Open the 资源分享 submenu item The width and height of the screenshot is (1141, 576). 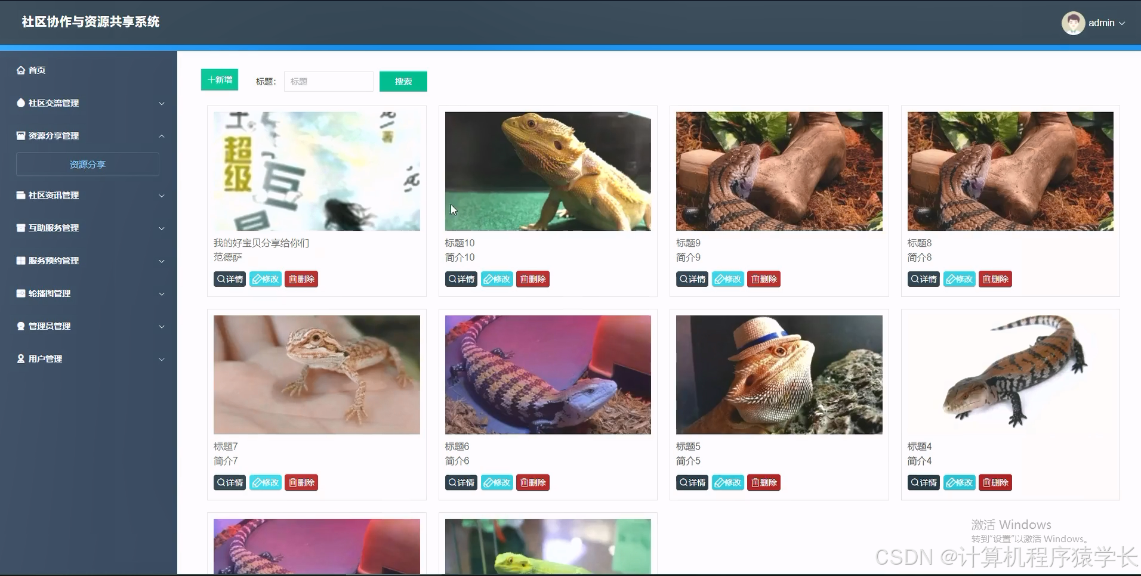pyautogui.click(x=88, y=165)
